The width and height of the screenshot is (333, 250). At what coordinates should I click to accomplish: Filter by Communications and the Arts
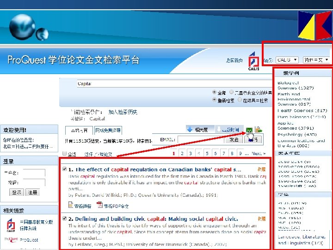tap(301, 143)
